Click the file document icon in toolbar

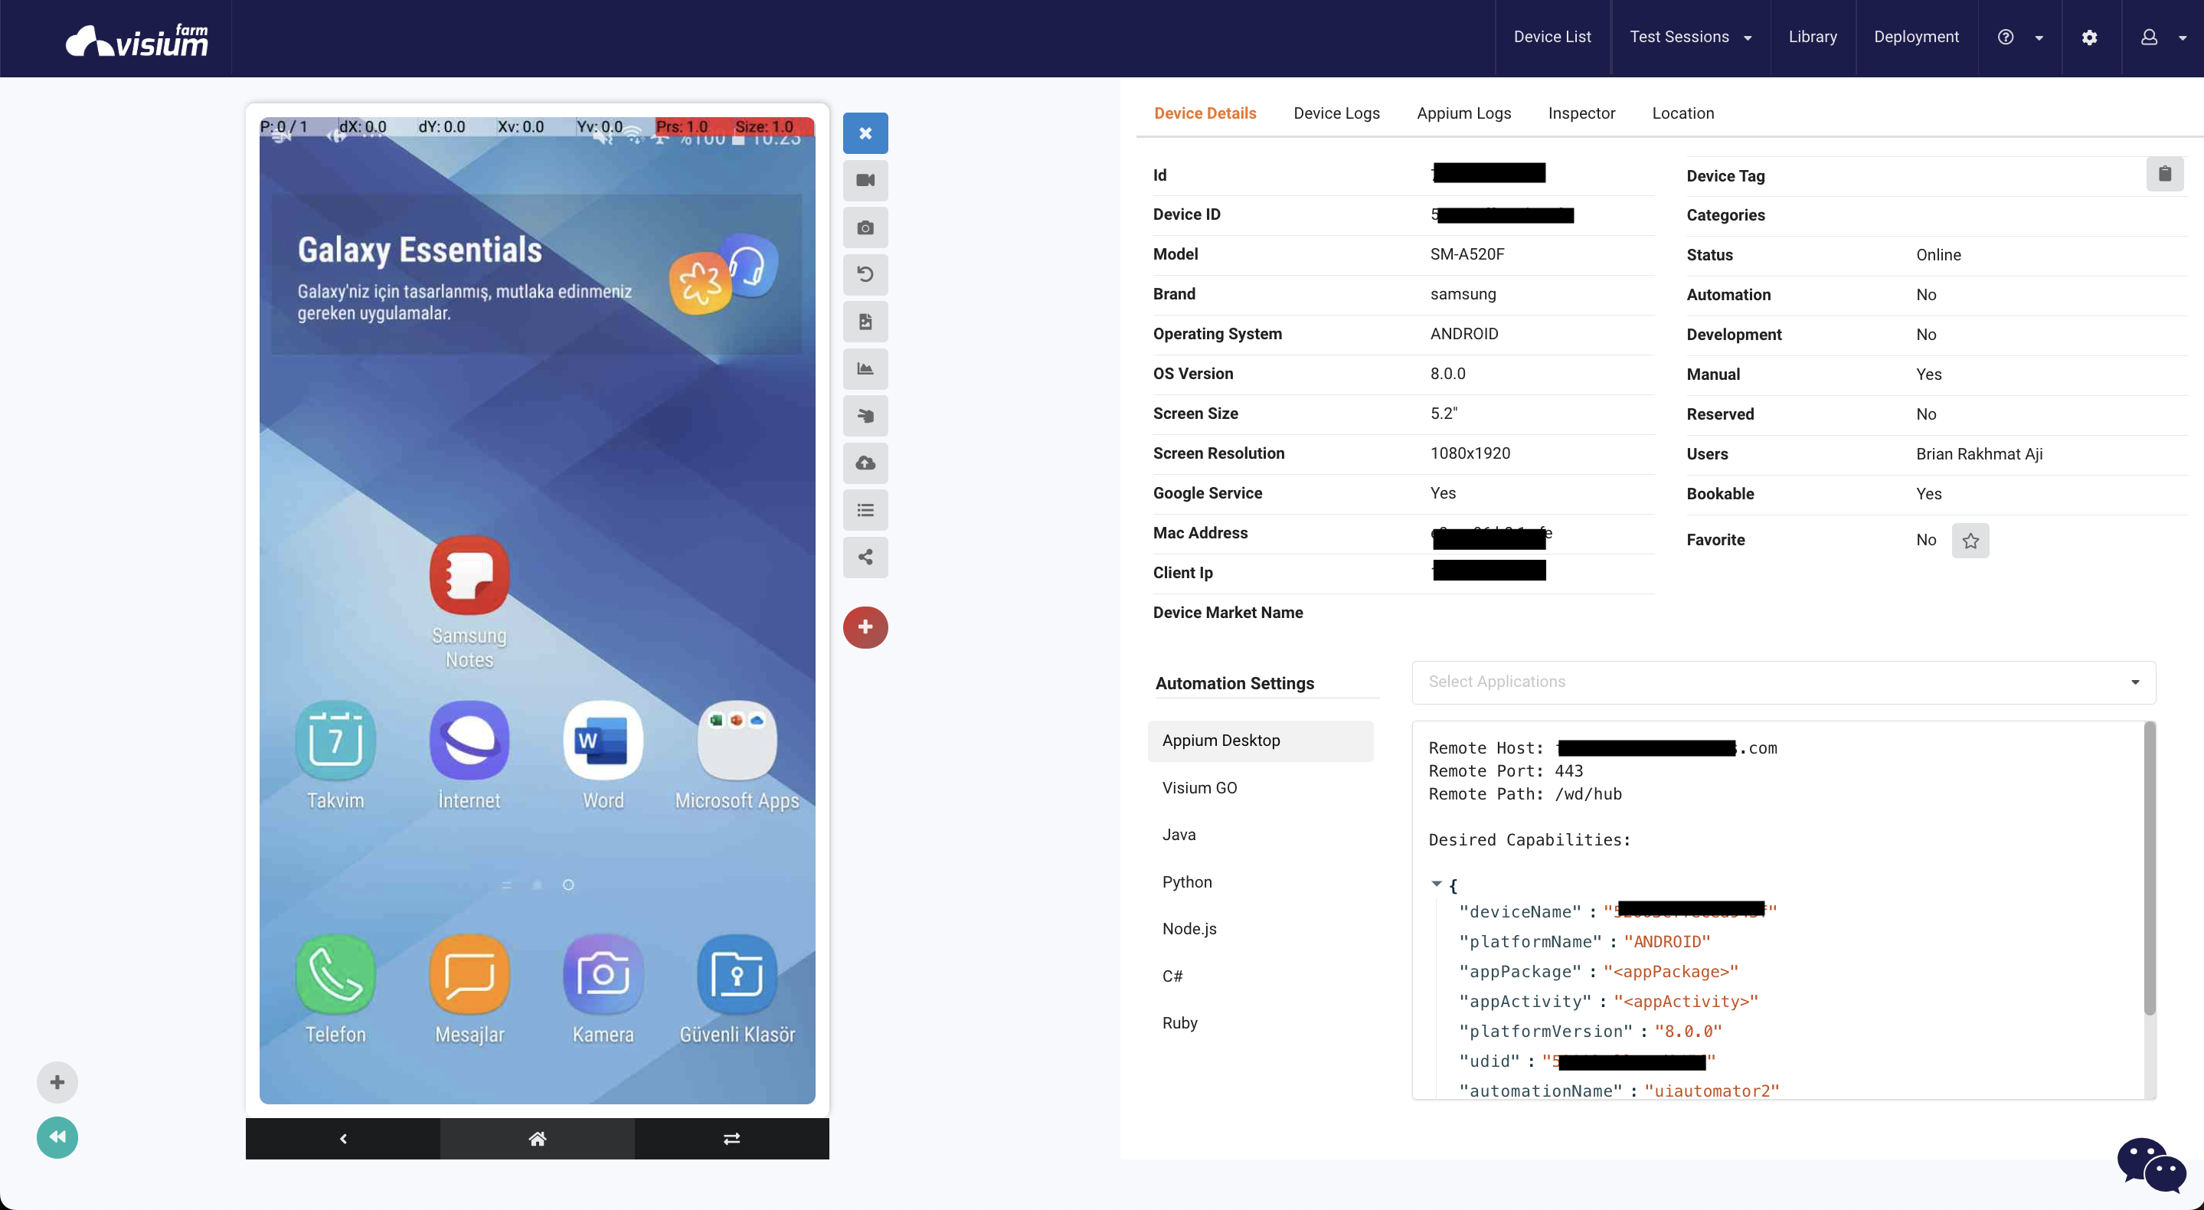pyautogui.click(x=865, y=322)
